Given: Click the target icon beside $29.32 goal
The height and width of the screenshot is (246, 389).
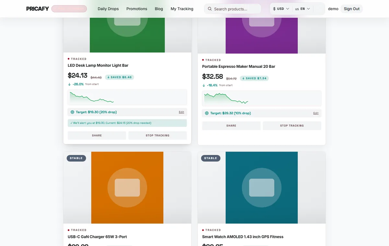Looking at the screenshot, I should pyautogui.click(x=207, y=113).
